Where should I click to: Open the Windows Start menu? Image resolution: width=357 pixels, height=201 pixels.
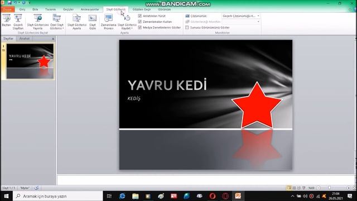coord(6,196)
